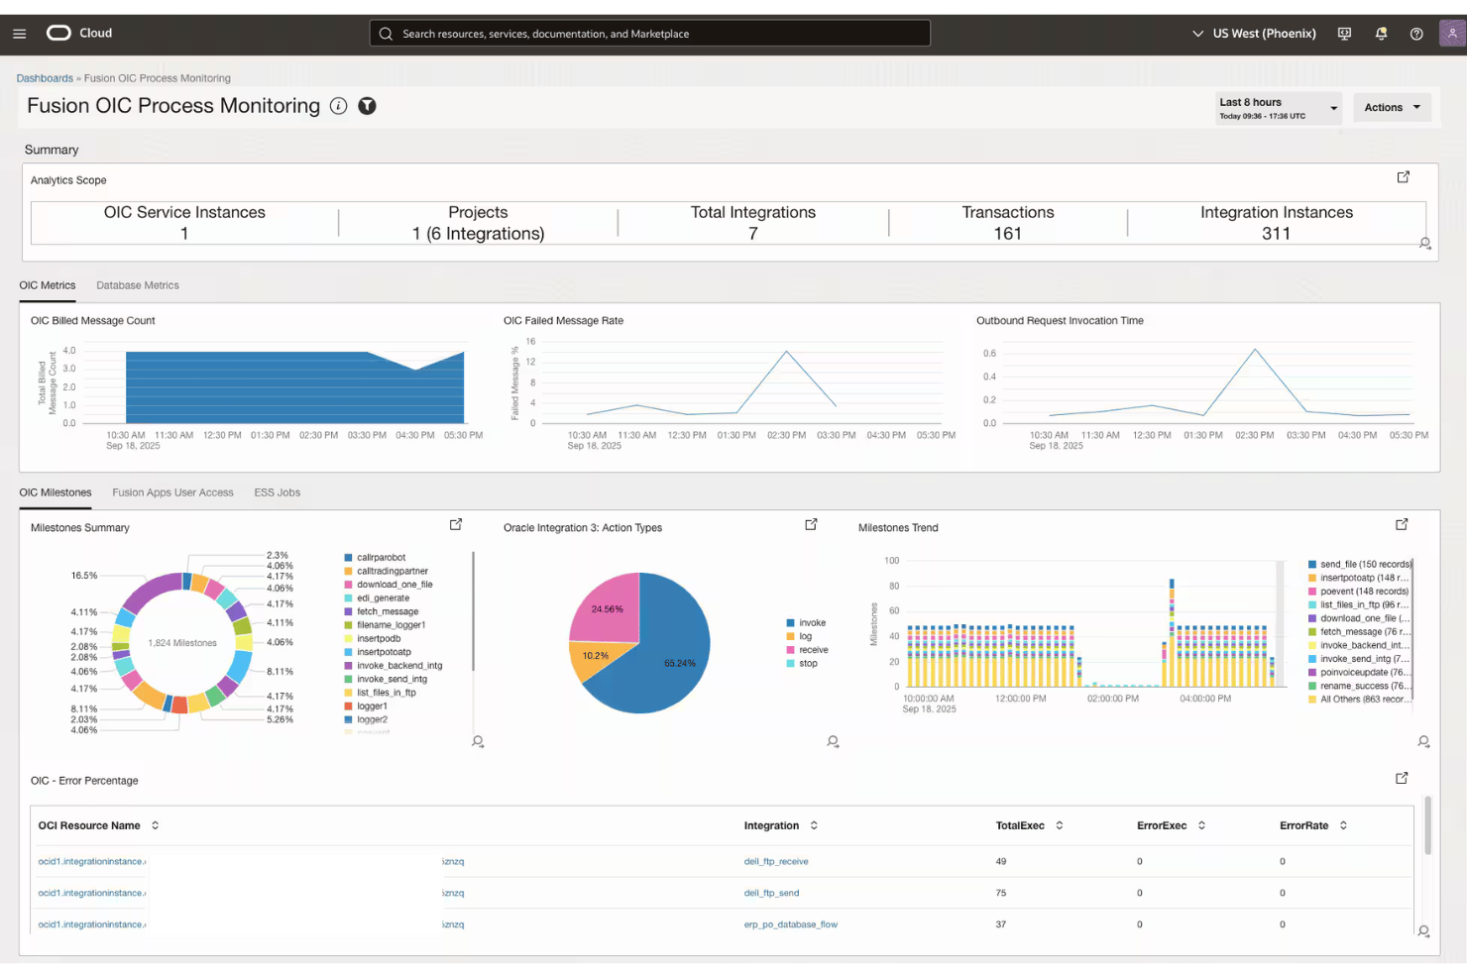Show dashboard info icon next to title
The height and width of the screenshot is (978, 1467).
click(x=338, y=106)
